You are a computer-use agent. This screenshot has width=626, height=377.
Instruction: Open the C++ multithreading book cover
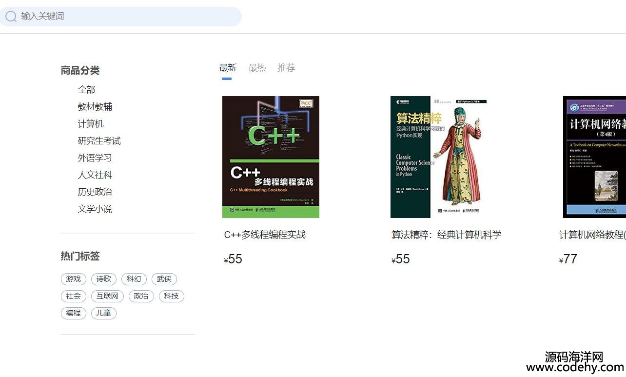pyautogui.click(x=271, y=157)
